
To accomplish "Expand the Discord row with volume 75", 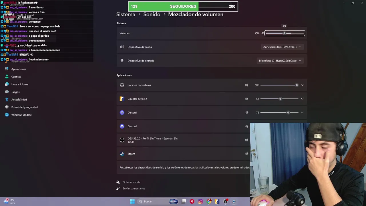I will (x=302, y=112).
